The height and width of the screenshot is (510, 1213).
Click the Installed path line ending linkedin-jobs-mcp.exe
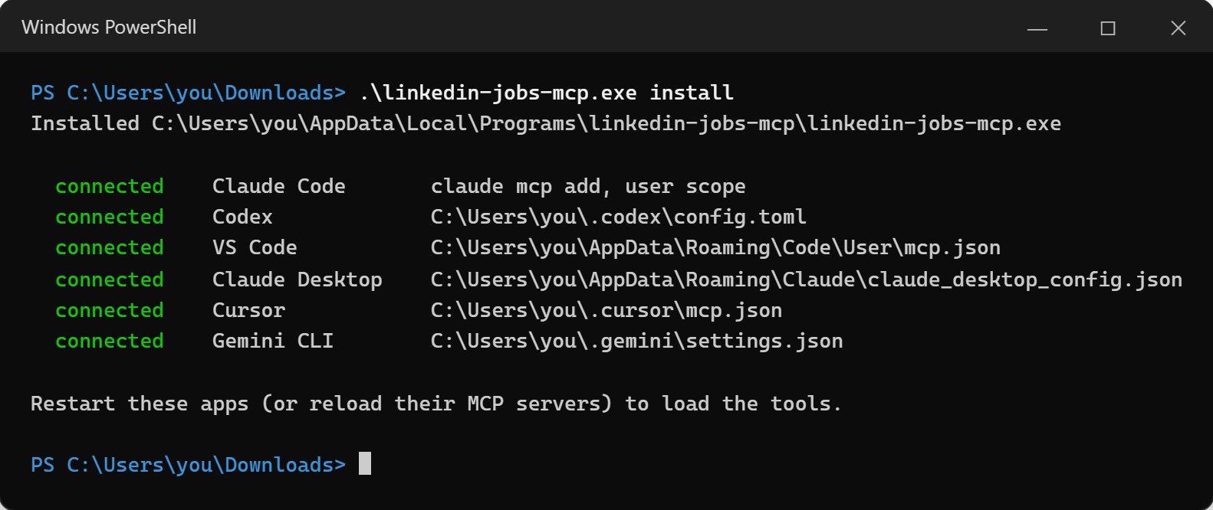point(546,124)
